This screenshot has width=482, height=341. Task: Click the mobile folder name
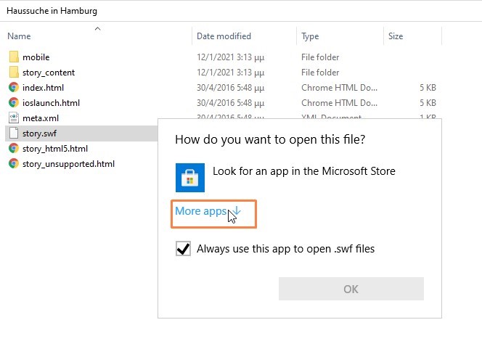coord(36,57)
